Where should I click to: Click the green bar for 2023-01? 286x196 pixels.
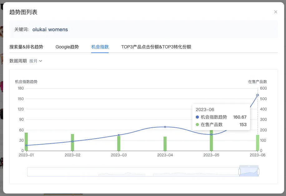[x=26, y=142]
